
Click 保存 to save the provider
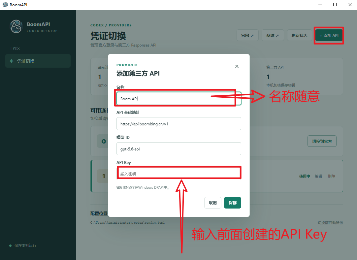(x=233, y=203)
